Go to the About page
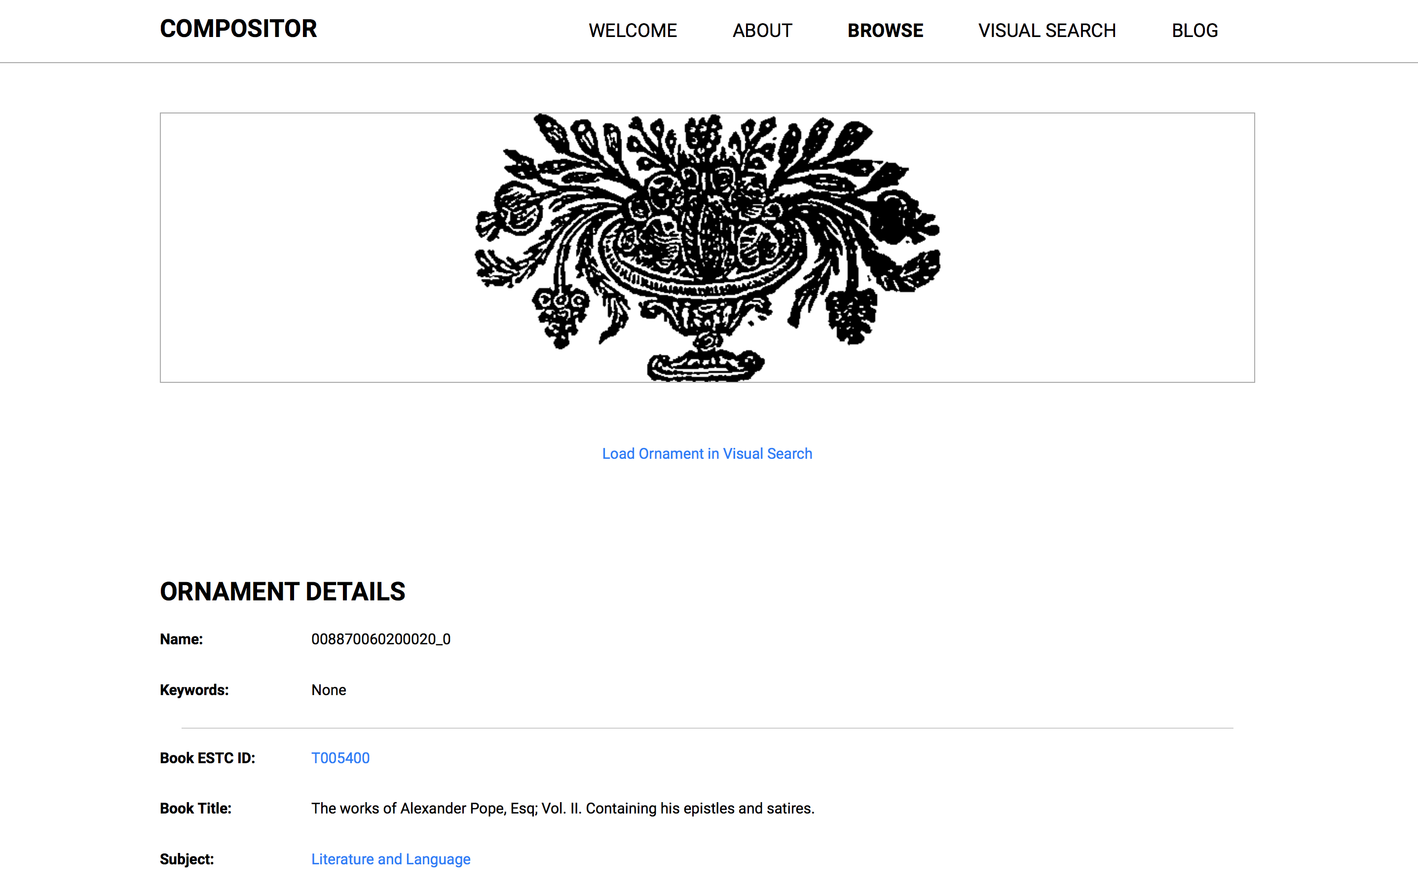The image size is (1418, 888). pos(762,31)
